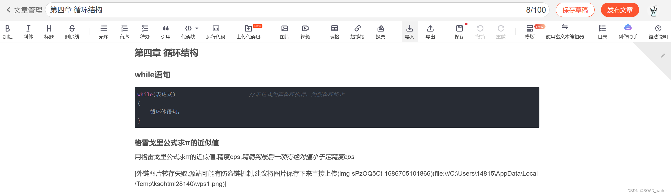
Task: Show the table of contents (目录)
Action: (x=603, y=32)
